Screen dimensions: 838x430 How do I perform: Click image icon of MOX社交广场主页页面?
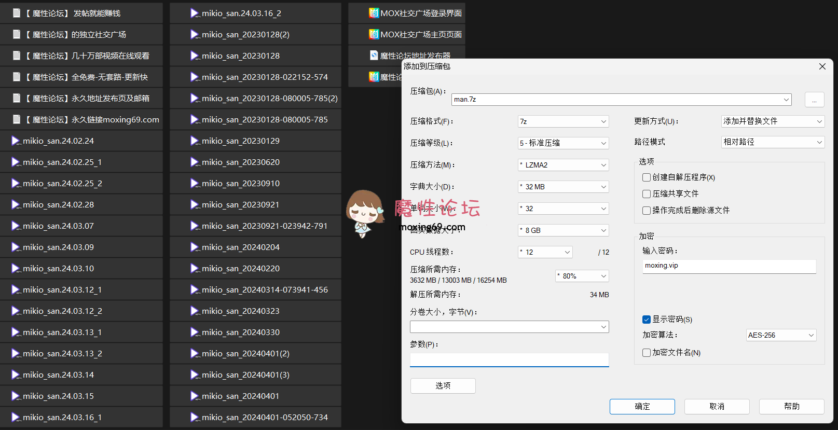point(374,34)
